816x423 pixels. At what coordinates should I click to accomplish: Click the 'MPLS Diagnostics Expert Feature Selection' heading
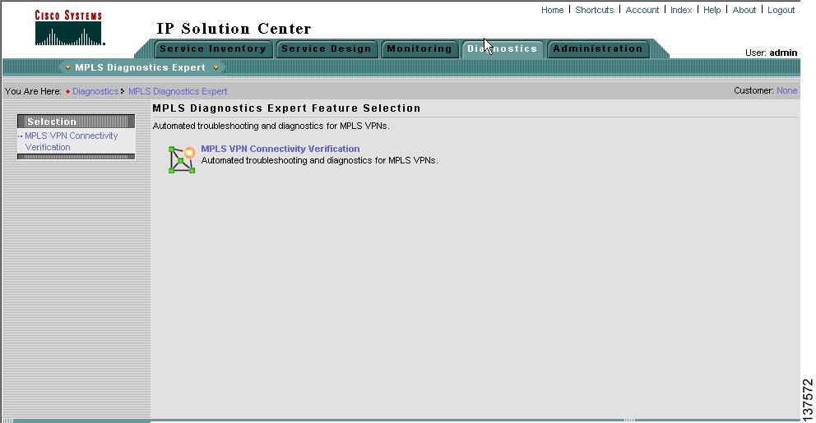pyautogui.click(x=286, y=108)
